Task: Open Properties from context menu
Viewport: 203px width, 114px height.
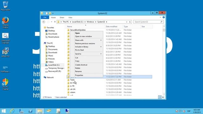Action: (87, 75)
